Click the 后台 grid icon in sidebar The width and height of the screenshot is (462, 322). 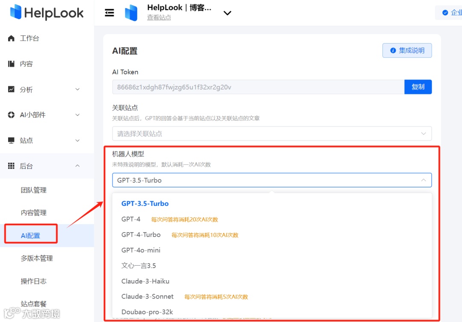(10, 166)
